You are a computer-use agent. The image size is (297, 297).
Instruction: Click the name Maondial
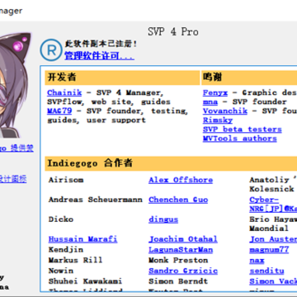pos(269,229)
